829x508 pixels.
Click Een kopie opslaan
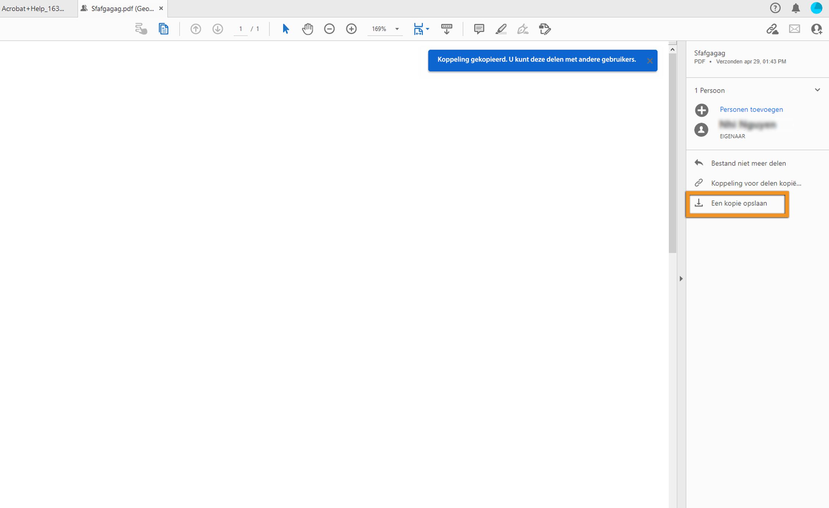(x=739, y=203)
